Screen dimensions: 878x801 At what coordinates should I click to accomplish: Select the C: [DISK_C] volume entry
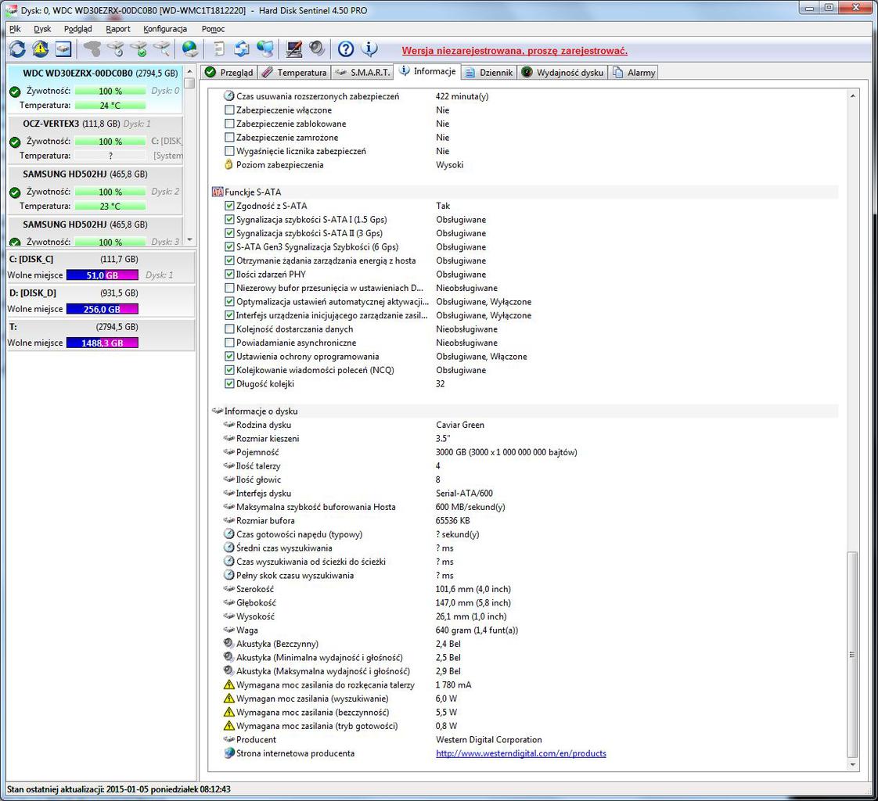click(101, 267)
